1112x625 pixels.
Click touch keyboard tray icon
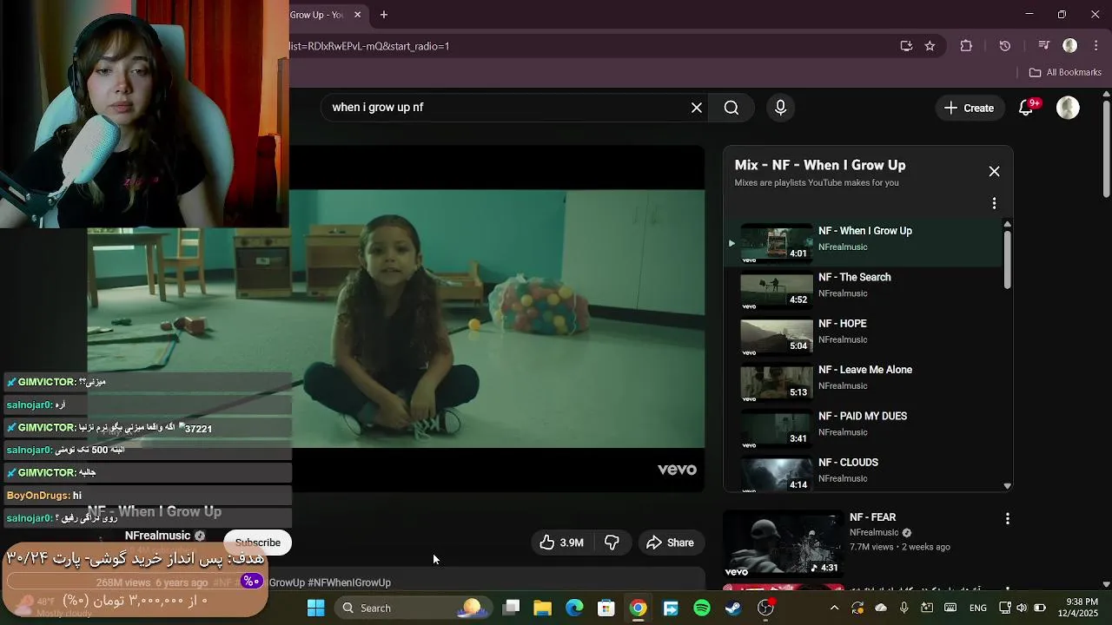click(x=950, y=608)
